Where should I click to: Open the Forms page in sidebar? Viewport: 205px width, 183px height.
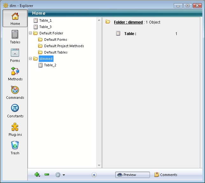click(x=15, y=55)
